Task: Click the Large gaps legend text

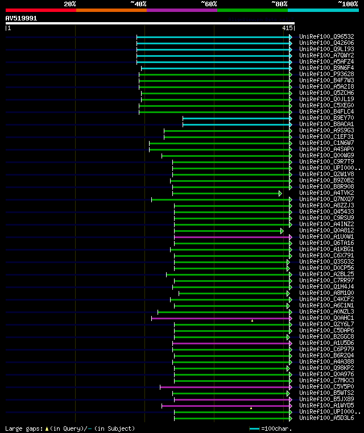Action: 24,429
